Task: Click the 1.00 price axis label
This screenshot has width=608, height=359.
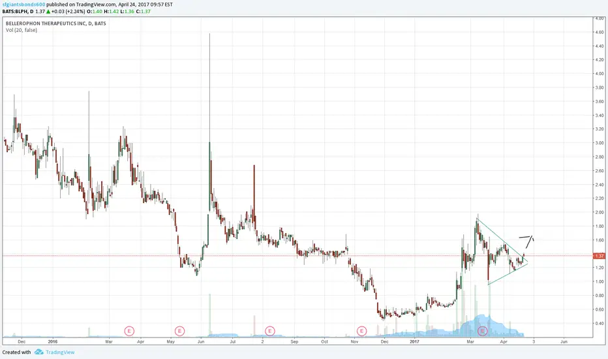Action: [600, 282]
